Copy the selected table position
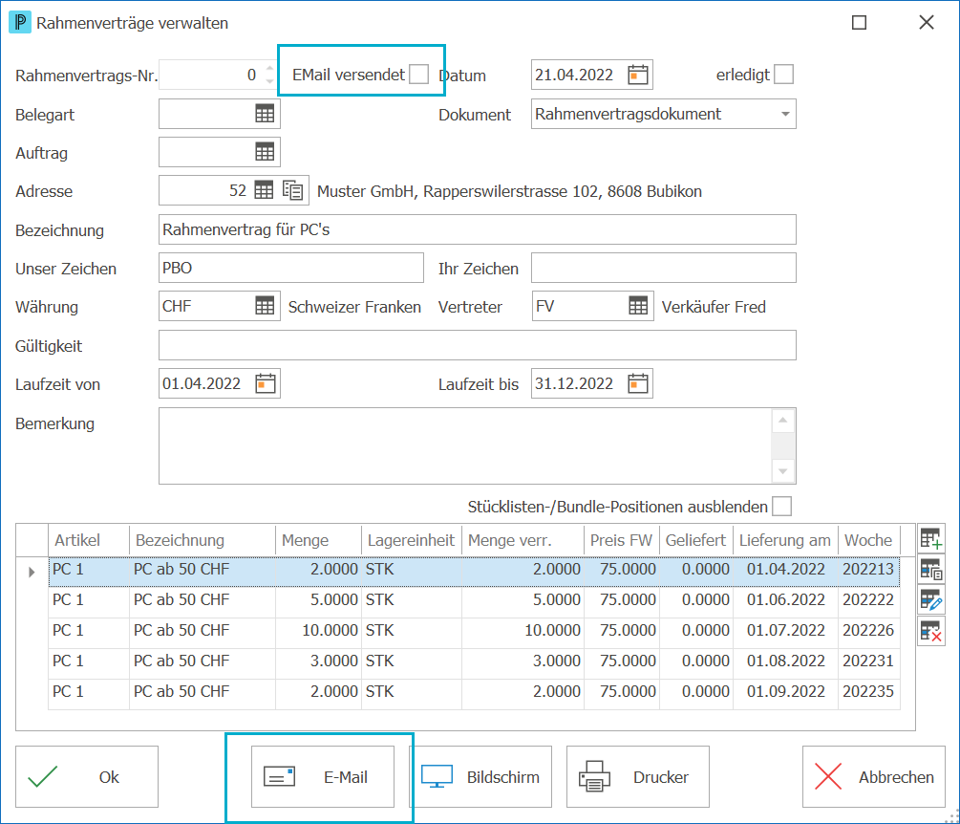This screenshot has height=824, width=960. click(930, 570)
